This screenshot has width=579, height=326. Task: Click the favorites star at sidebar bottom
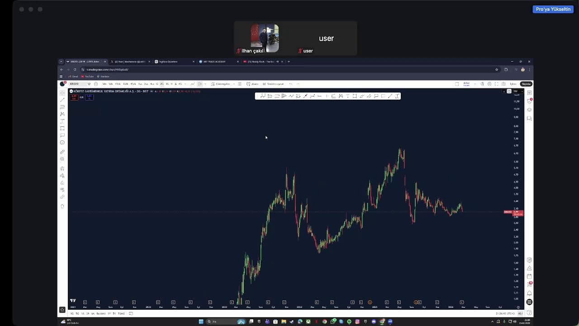[x=62, y=310]
